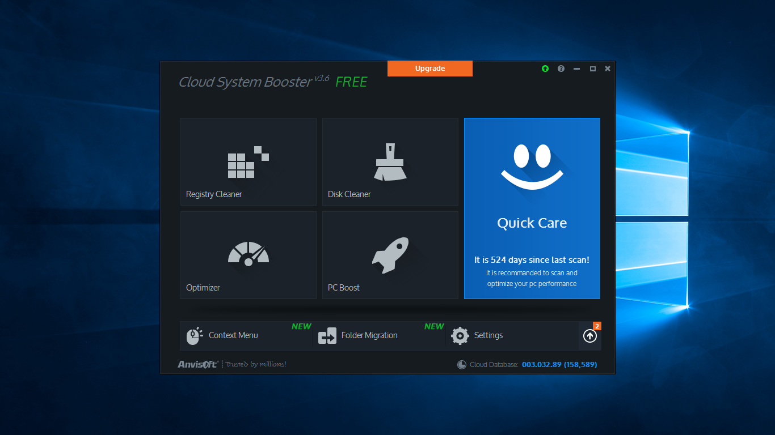The image size is (775, 435).
Task: Maximize the Cloud System Booster window
Action: click(592, 69)
